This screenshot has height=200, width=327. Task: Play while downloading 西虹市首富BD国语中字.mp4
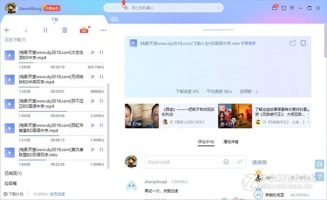click(x=93, y=125)
